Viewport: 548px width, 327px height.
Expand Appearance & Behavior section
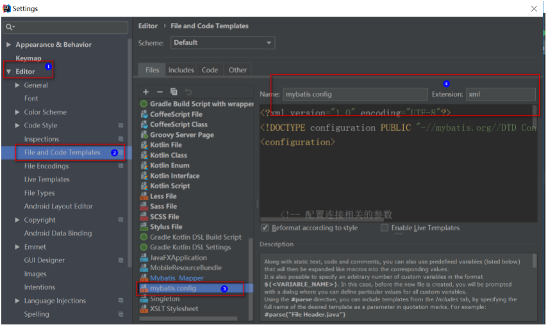(9, 45)
